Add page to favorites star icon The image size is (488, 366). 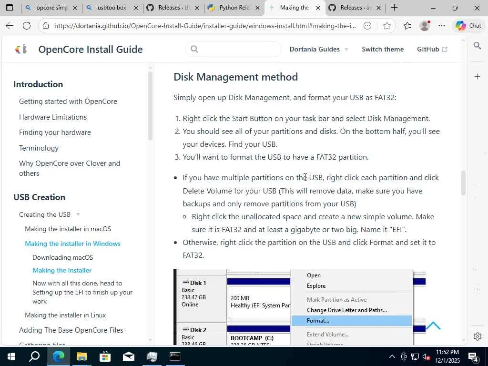pyautogui.click(x=387, y=26)
